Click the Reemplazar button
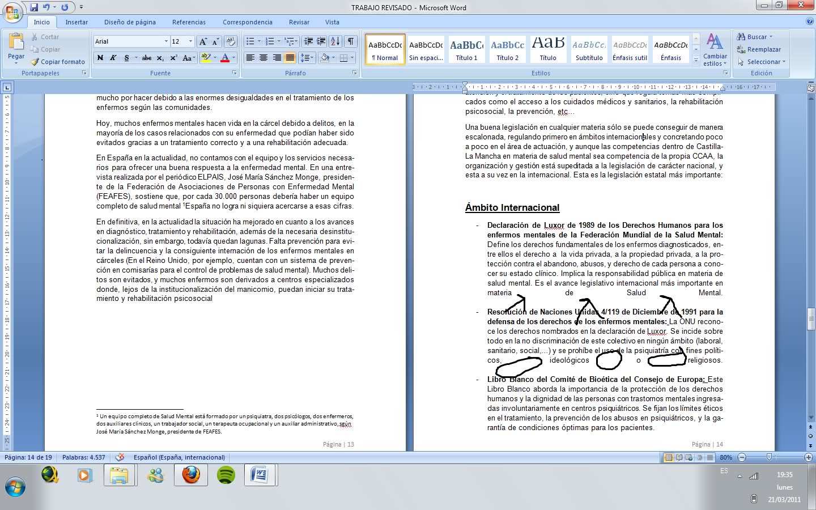 tap(759, 49)
